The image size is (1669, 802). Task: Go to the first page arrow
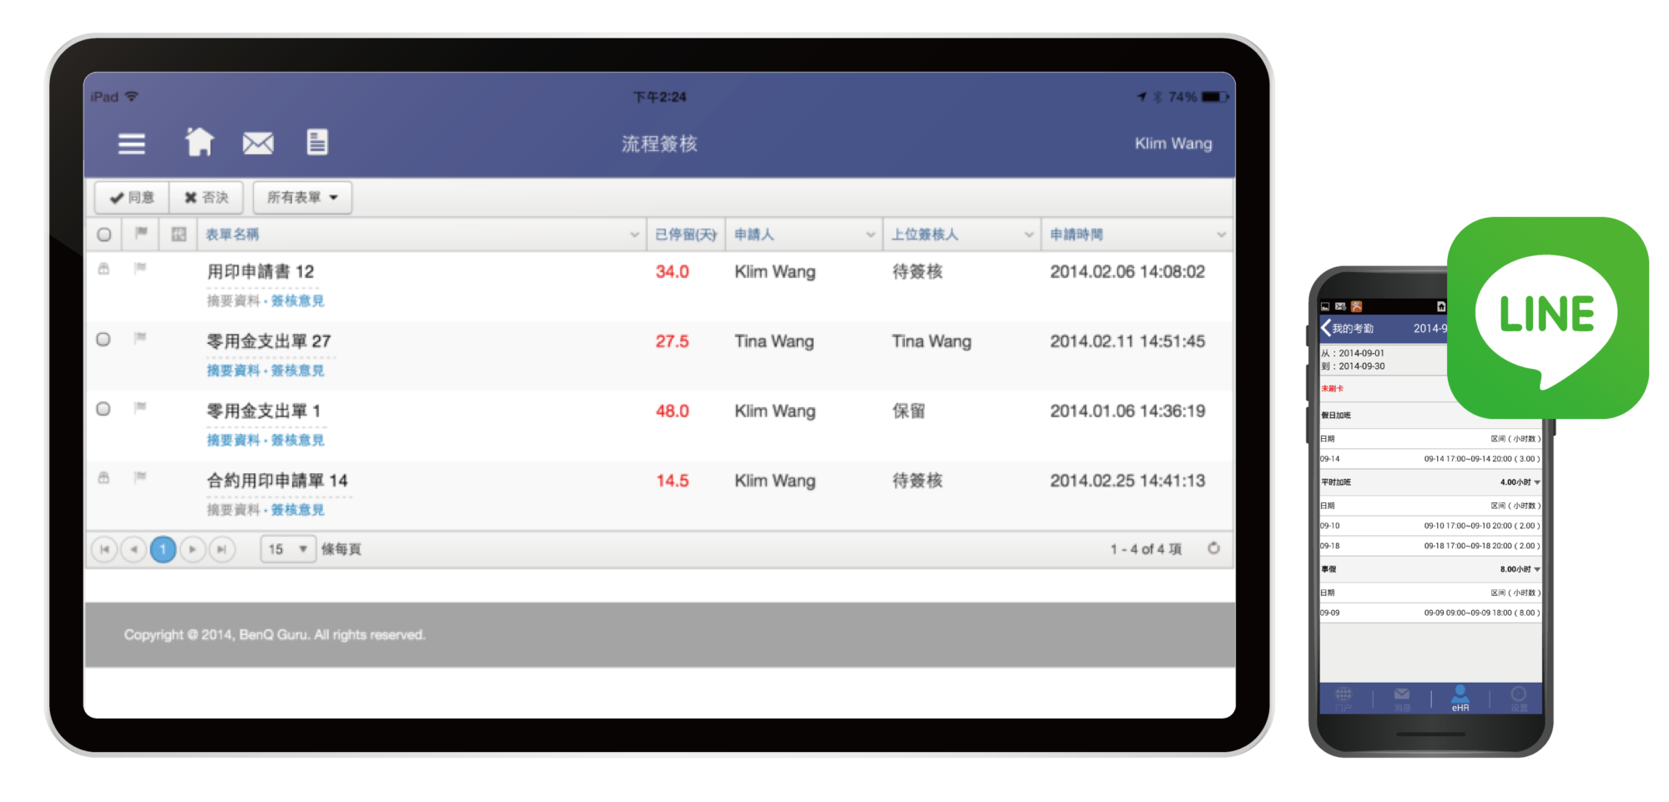pos(104,549)
